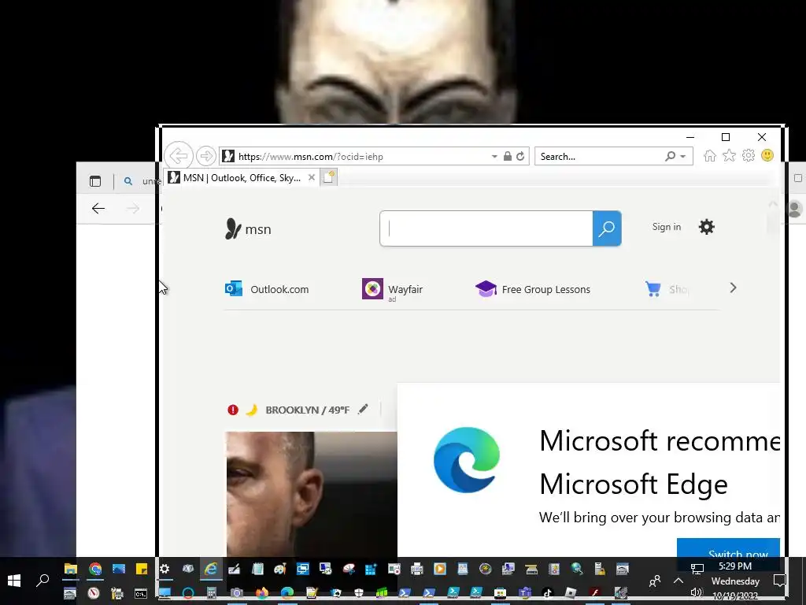806x605 pixels.
Task: Open IE Tools gear icon
Action: (x=749, y=155)
